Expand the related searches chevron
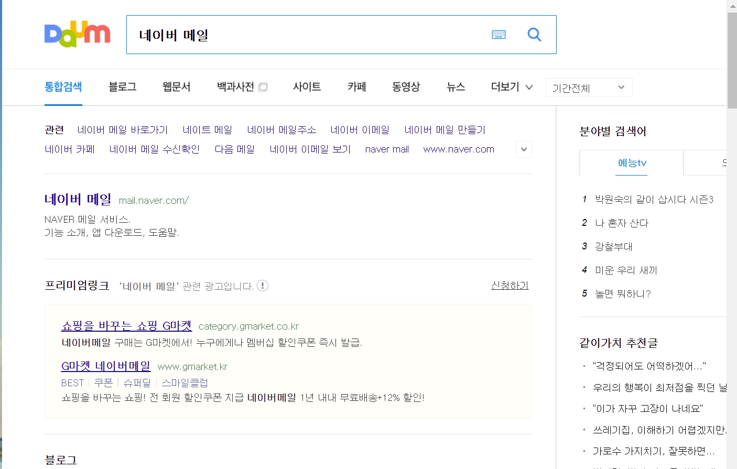 (x=524, y=149)
